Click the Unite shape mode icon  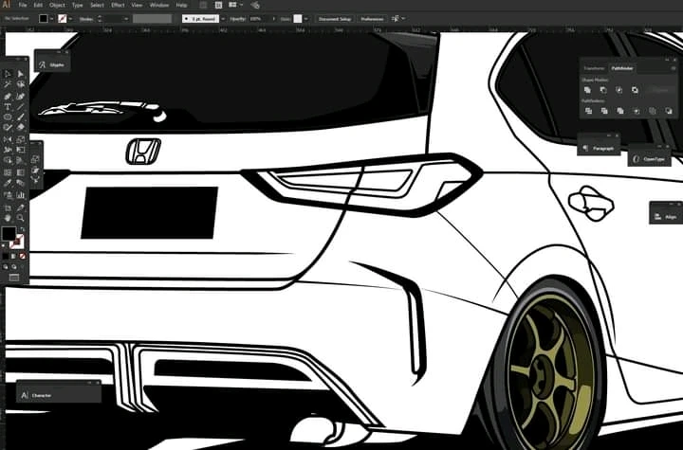(588, 90)
